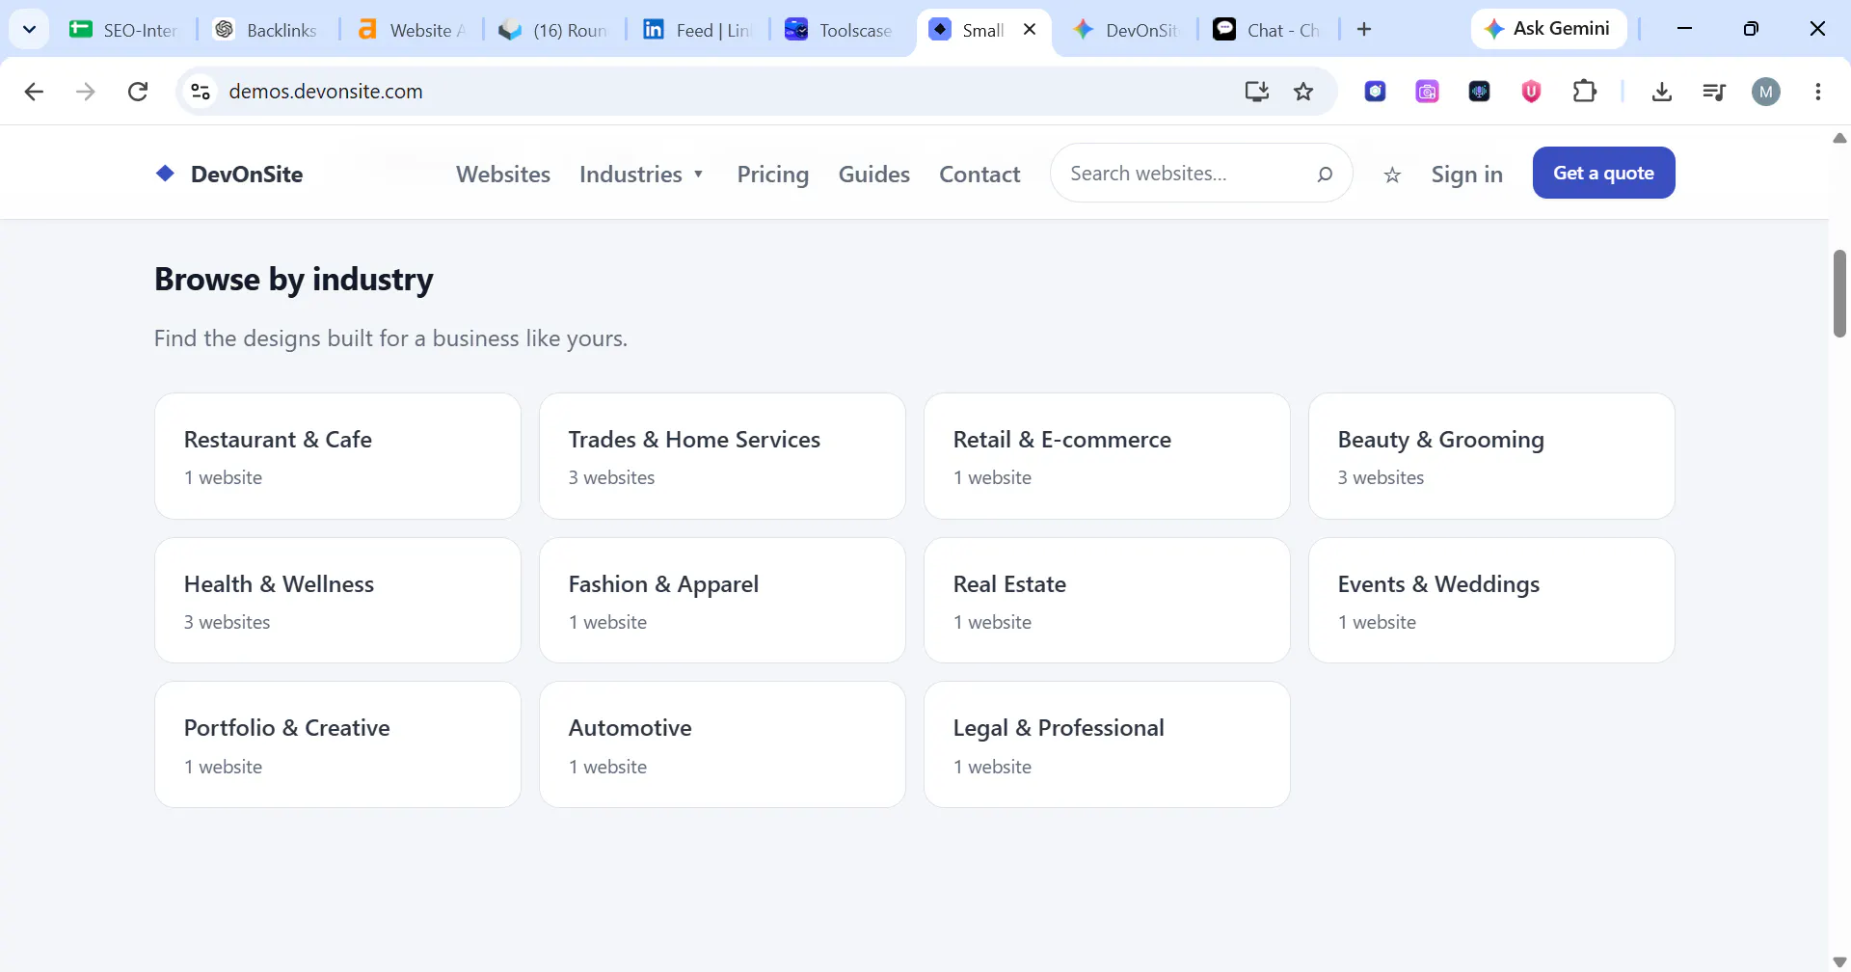Open the blue square extension icon
The height and width of the screenshot is (972, 1851).
point(1376,92)
